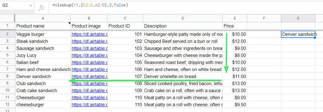The image size is (323, 112).
Task: Select the lowercase cheeseburger cell in row 12
Action: pos(43,105)
